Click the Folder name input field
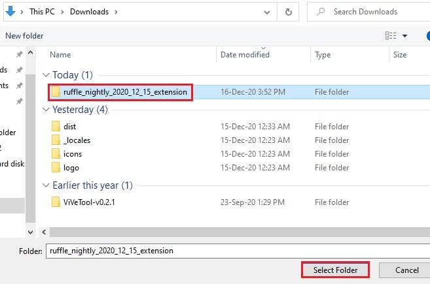The image size is (430, 284). point(238,251)
